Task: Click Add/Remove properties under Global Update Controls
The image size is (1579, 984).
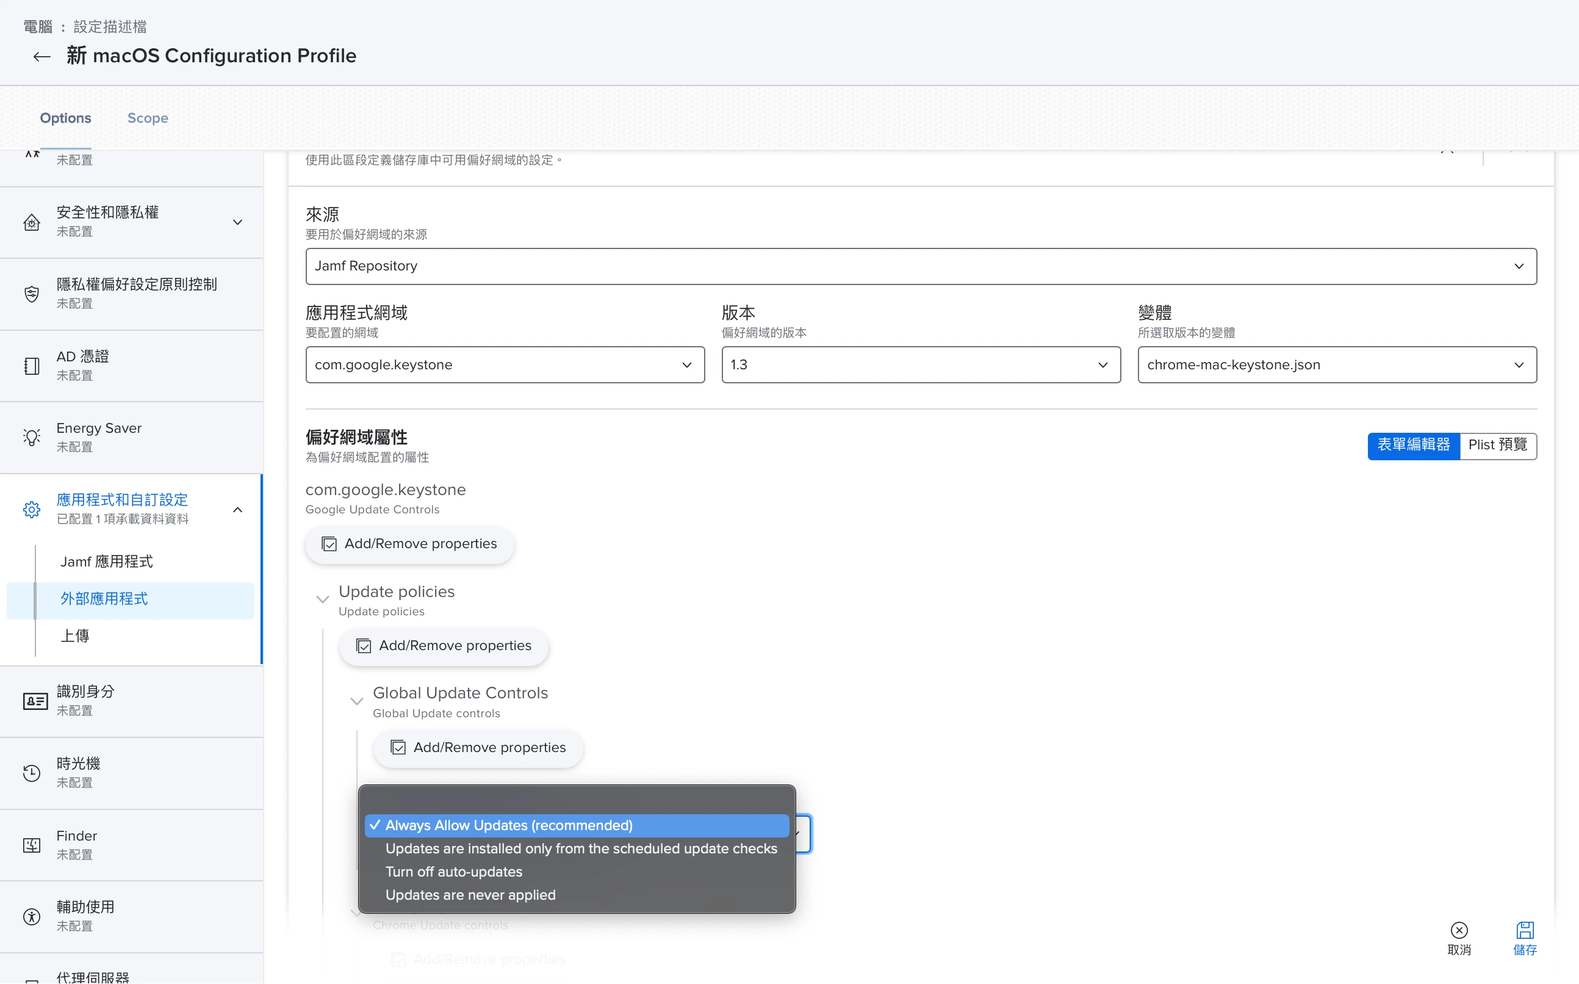Action: (x=479, y=748)
